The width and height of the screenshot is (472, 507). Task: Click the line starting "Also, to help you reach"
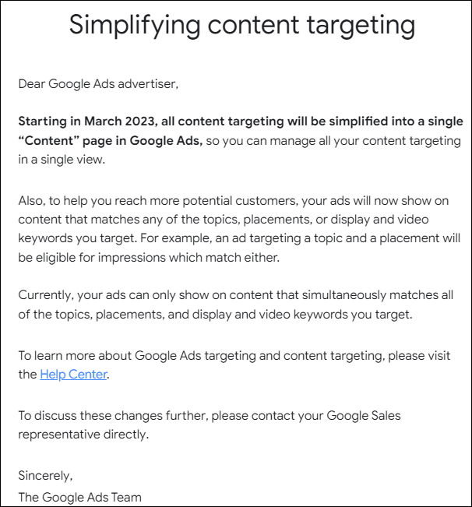point(234,201)
